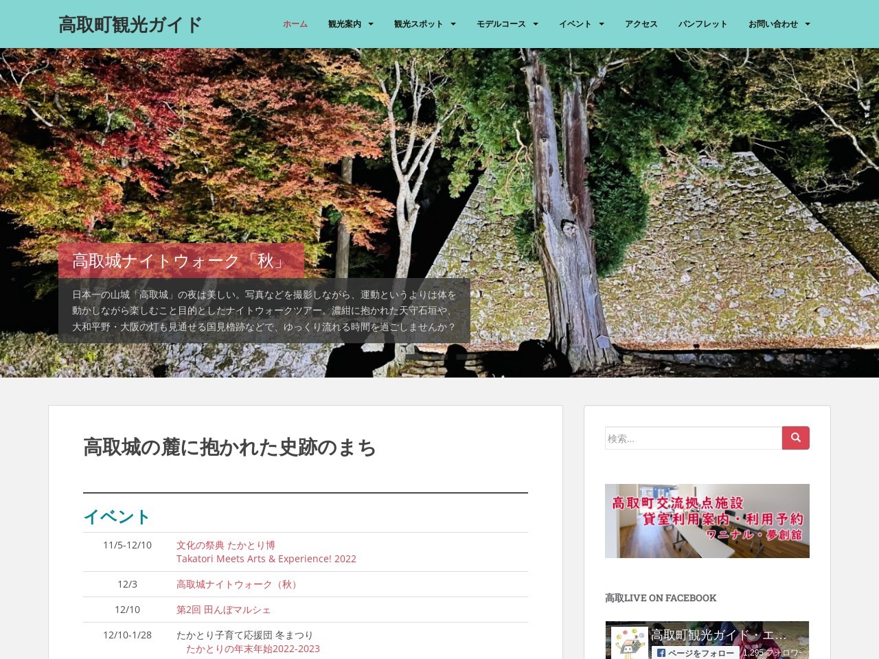Open Takatori Meets Arts & Experience! 2022 link
Screen dimensions: 879x659
point(266,559)
